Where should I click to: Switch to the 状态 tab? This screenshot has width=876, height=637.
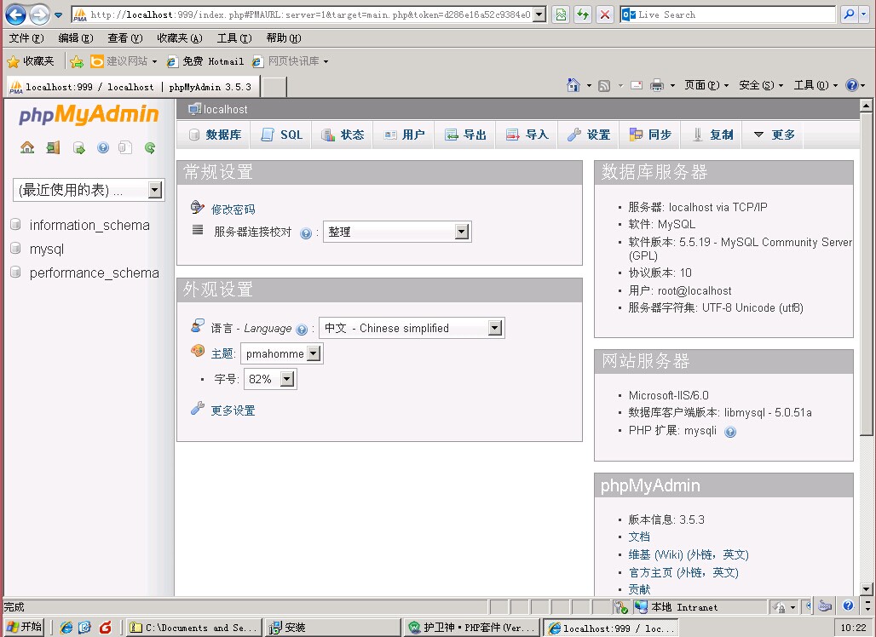(343, 135)
